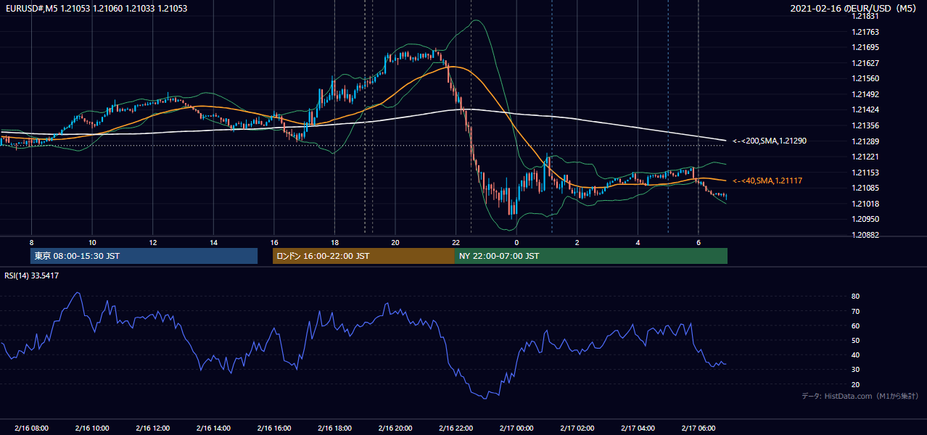The width and height of the screenshot is (927, 435).
Task: Click the RSI 40 level label
Action: click(x=856, y=355)
